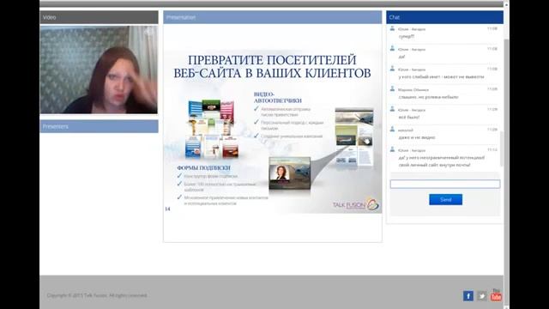Click the Presenters panel header

(99, 126)
